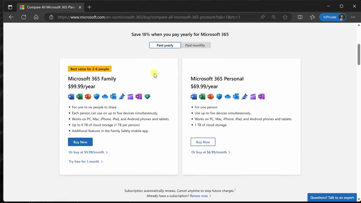Click the zoom magnifier icon in the address bar
Image resolution: width=361 pixels, height=203 pixels.
click(274, 17)
